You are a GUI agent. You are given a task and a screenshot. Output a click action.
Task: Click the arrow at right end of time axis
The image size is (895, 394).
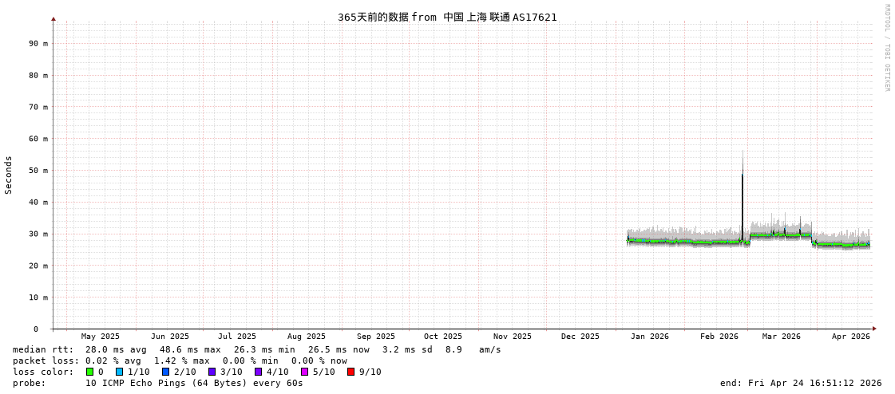(874, 329)
